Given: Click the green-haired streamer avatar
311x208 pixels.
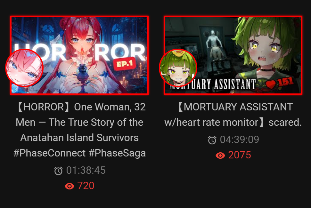Looking at the screenshot, I should click(178, 68).
